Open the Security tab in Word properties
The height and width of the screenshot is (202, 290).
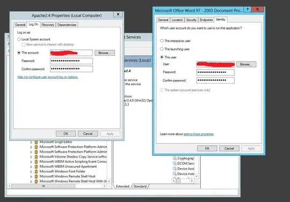coord(191,20)
